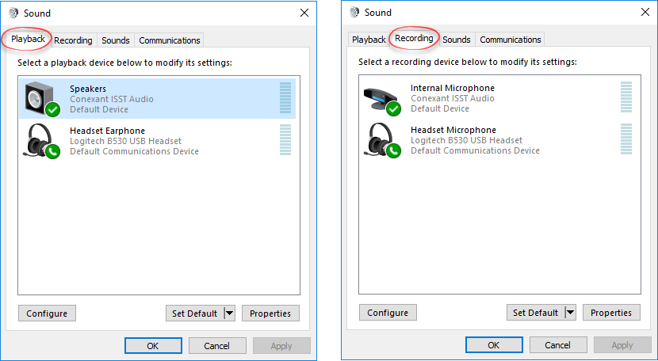Confirm with OK in playback dialog
This screenshot has width=658, height=361.
(153, 346)
